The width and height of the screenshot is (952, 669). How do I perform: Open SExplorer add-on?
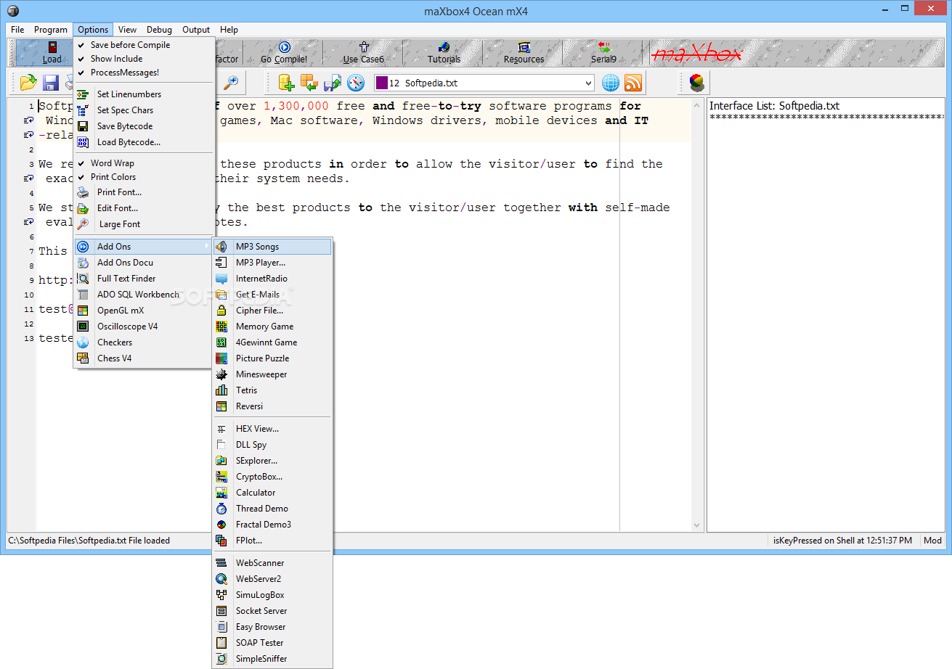[x=272, y=461]
